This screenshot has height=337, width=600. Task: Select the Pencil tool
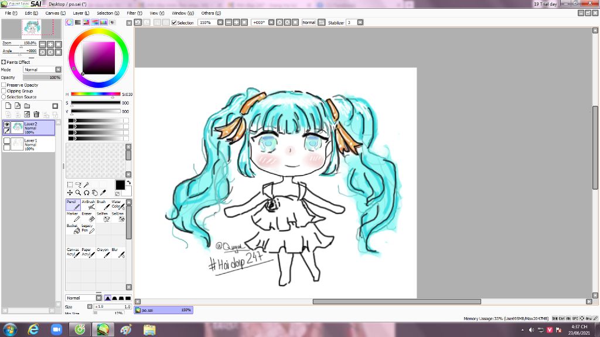tap(73, 204)
